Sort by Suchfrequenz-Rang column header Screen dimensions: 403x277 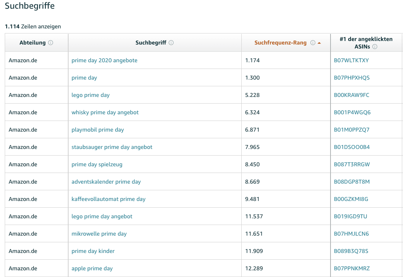click(x=280, y=43)
